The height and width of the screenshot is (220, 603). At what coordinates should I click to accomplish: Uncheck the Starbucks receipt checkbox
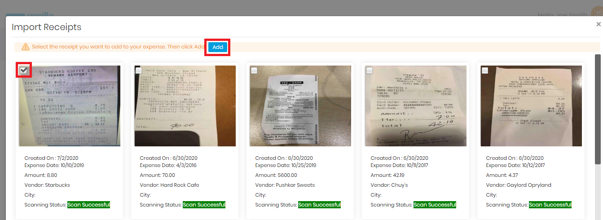point(24,70)
